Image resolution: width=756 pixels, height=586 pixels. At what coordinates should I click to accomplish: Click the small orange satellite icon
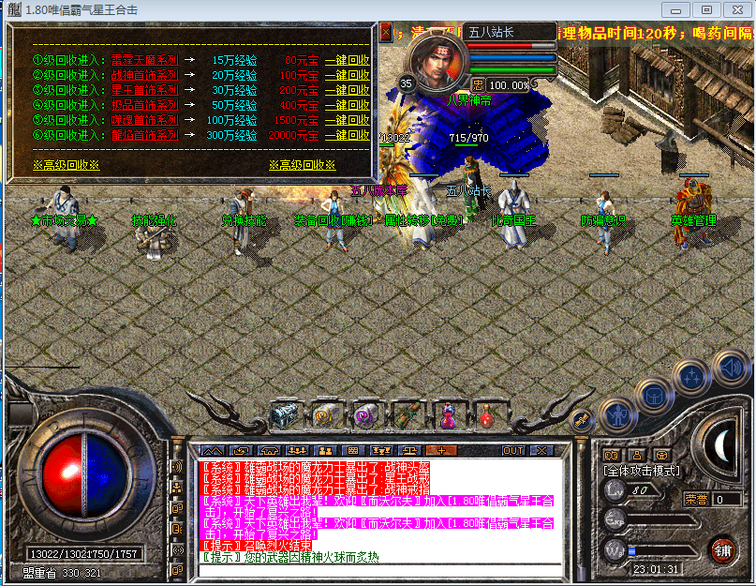[x=582, y=420]
